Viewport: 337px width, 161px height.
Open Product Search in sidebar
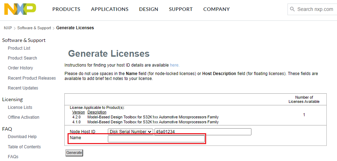point(22,58)
